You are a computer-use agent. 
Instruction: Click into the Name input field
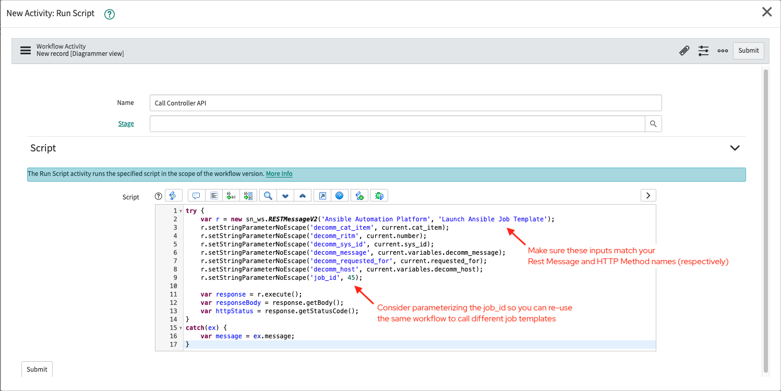405,103
